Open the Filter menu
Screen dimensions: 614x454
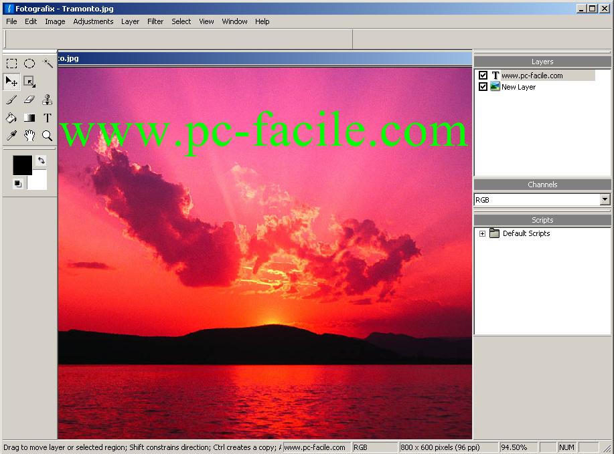tap(155, 21)
